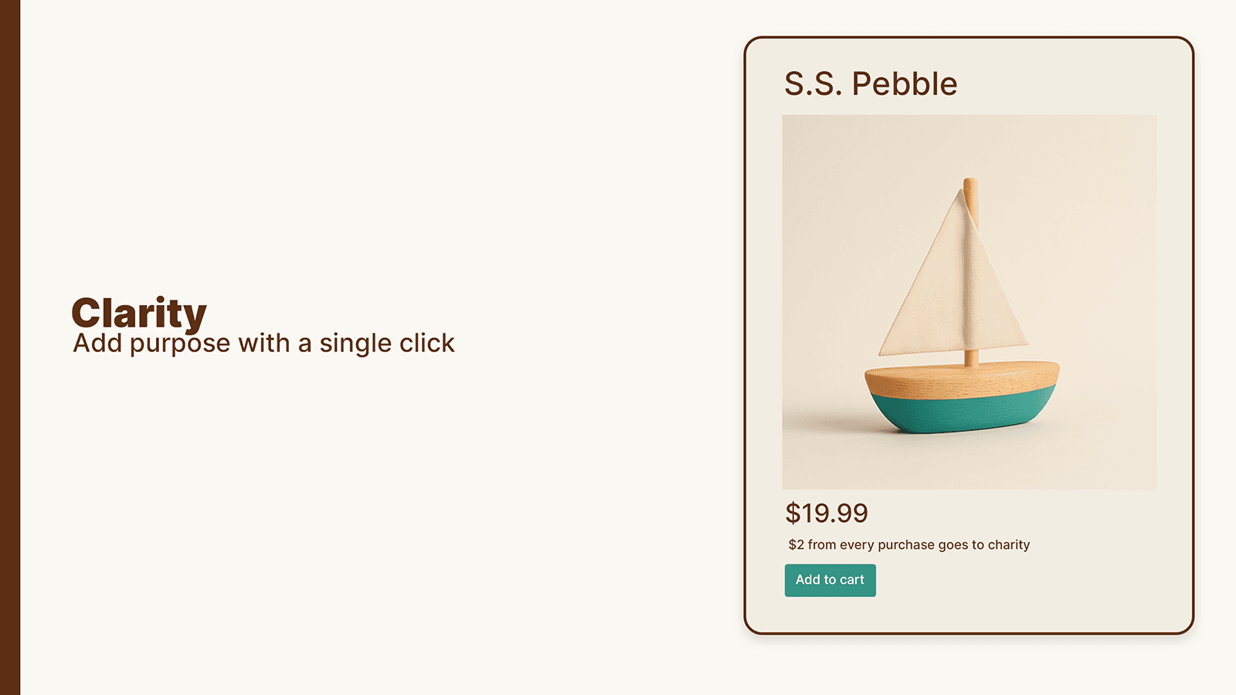Select the S.S. Pebble product title
Screen dimensions: 1236x695
(871, 83)
